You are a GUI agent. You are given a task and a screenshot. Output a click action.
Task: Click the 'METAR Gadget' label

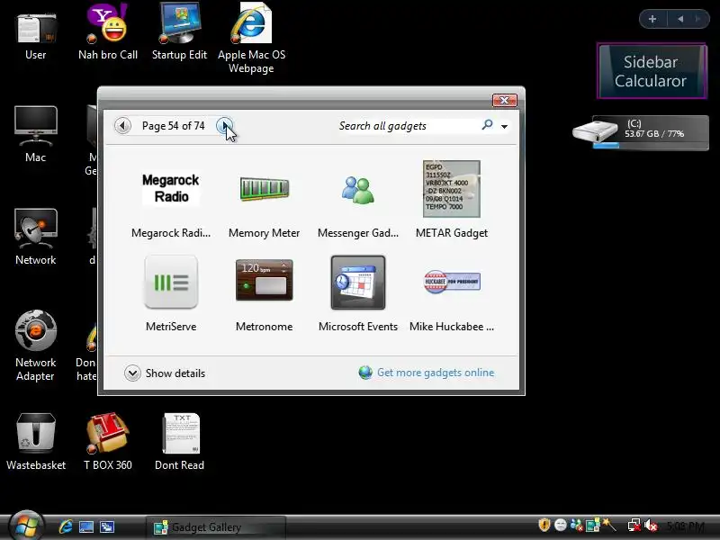(x=452, y=233)
